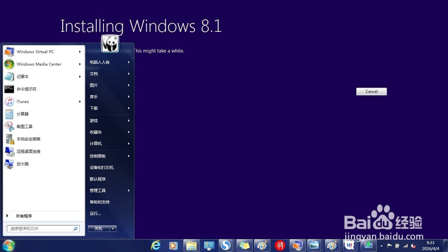Expand Windows Media Center jump list arrow
Image resolution: width=448 pixels, height=252 pixels.
click(x=80, y=64)
